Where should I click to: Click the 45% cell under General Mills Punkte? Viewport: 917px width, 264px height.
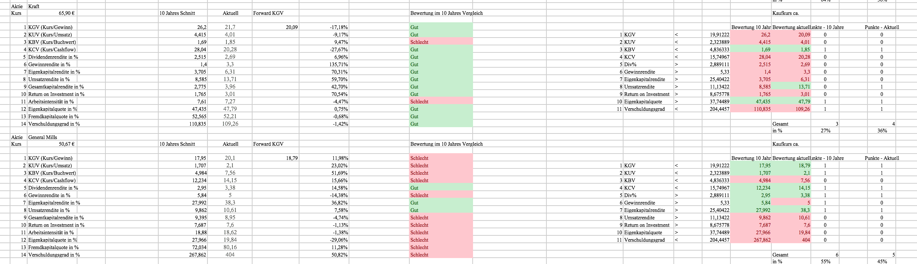pos(882,261)
